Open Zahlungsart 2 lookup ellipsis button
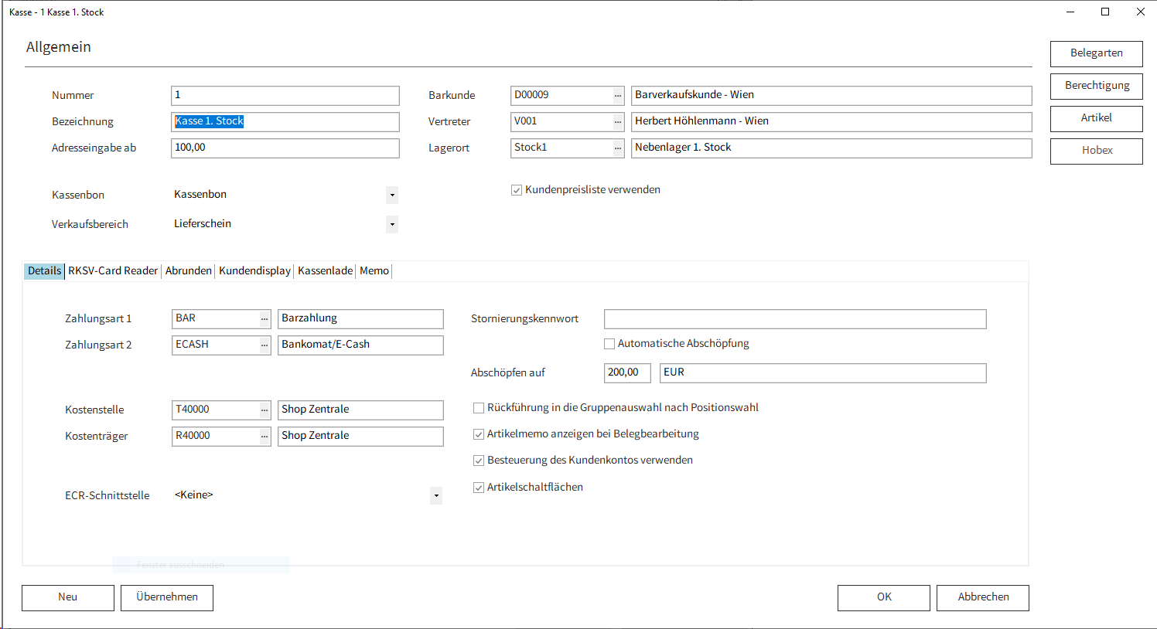Image resolution: width=1157 pixels, height=629 pixels. pyautogui.click(x=265, y=345)
